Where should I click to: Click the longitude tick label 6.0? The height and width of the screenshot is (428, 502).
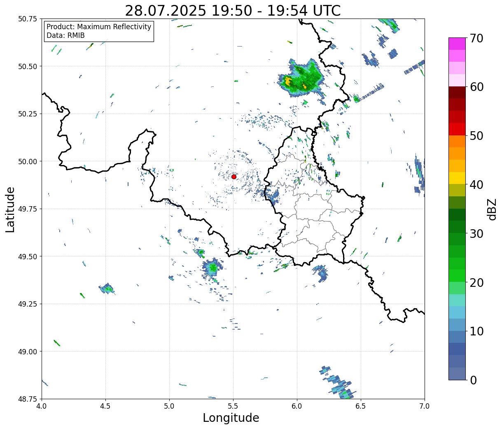(x=297, y=406)
